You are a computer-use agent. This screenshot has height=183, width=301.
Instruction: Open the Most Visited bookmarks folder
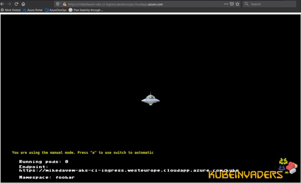(10, 10)
